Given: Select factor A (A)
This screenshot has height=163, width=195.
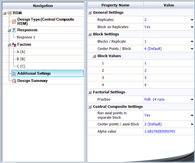Looking at the screenshot, I should tap(21, 52).
